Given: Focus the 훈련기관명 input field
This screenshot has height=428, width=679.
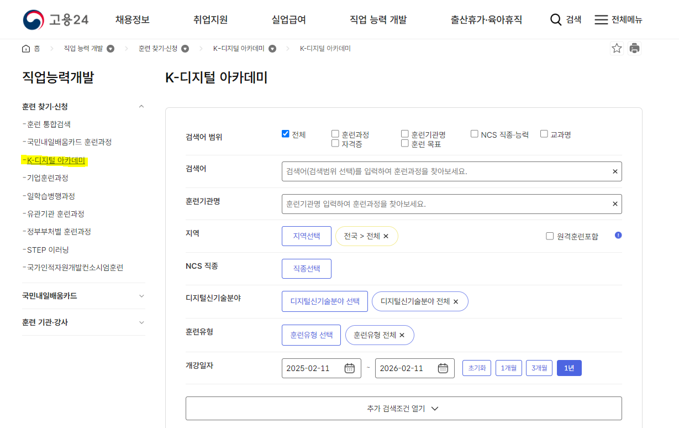Looking at the screenshot, I should tap(452, 204).
